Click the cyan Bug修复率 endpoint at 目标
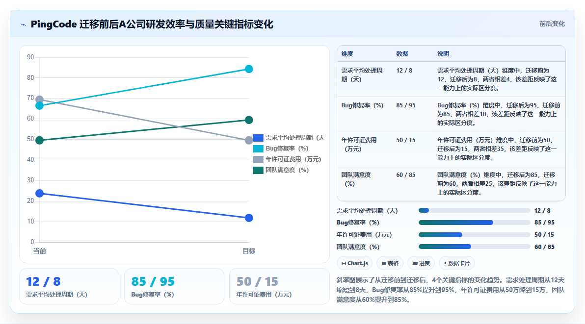 (249, 69)
